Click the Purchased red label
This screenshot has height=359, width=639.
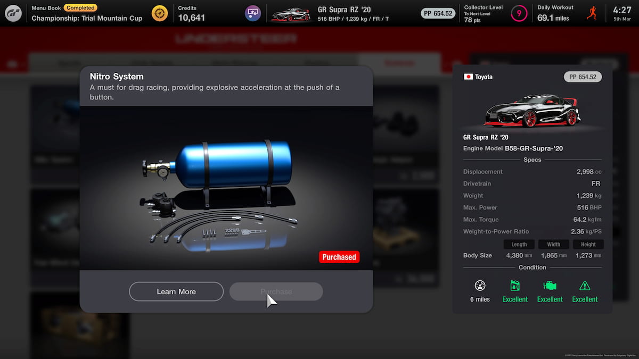click(x=339, y=257)
